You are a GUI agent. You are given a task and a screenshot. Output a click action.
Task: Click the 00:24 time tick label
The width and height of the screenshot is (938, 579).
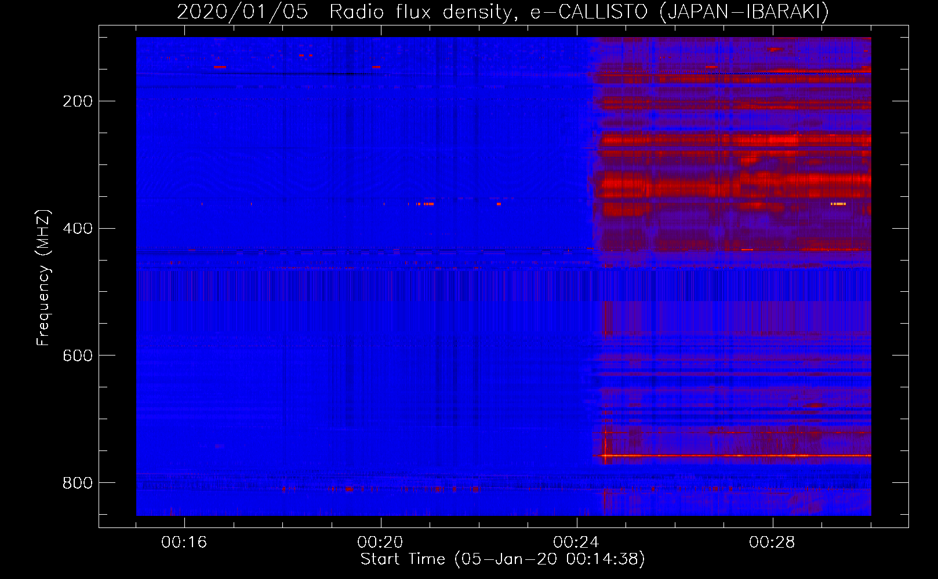coord(576,543)
